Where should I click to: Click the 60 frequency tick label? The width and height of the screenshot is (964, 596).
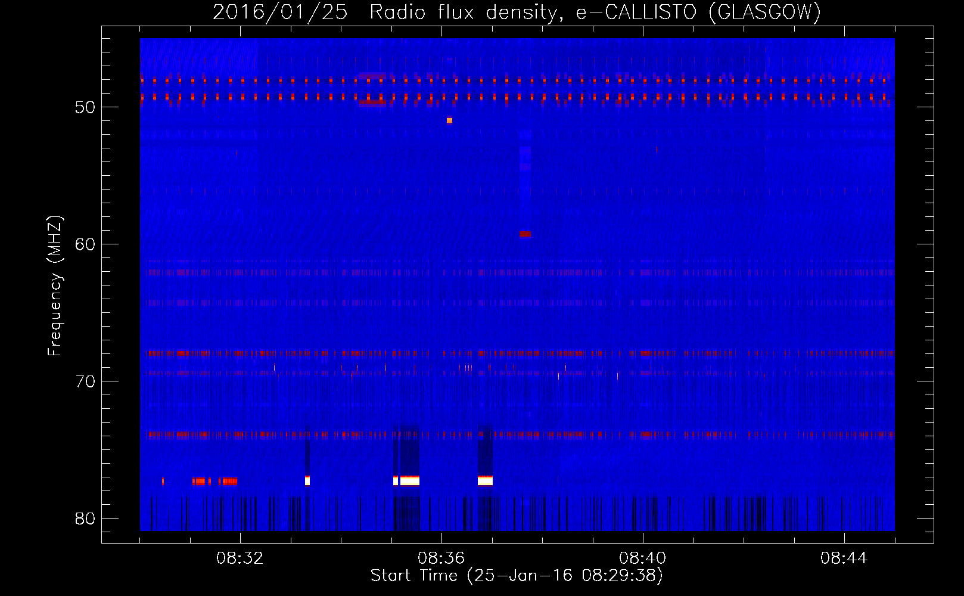(x=85, y=244)
